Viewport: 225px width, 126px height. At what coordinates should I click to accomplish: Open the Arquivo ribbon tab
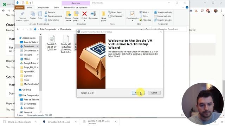point(19,7)
